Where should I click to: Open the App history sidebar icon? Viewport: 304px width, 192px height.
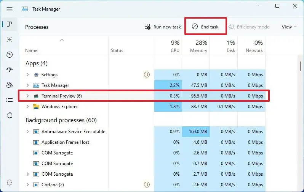(10, 55)
